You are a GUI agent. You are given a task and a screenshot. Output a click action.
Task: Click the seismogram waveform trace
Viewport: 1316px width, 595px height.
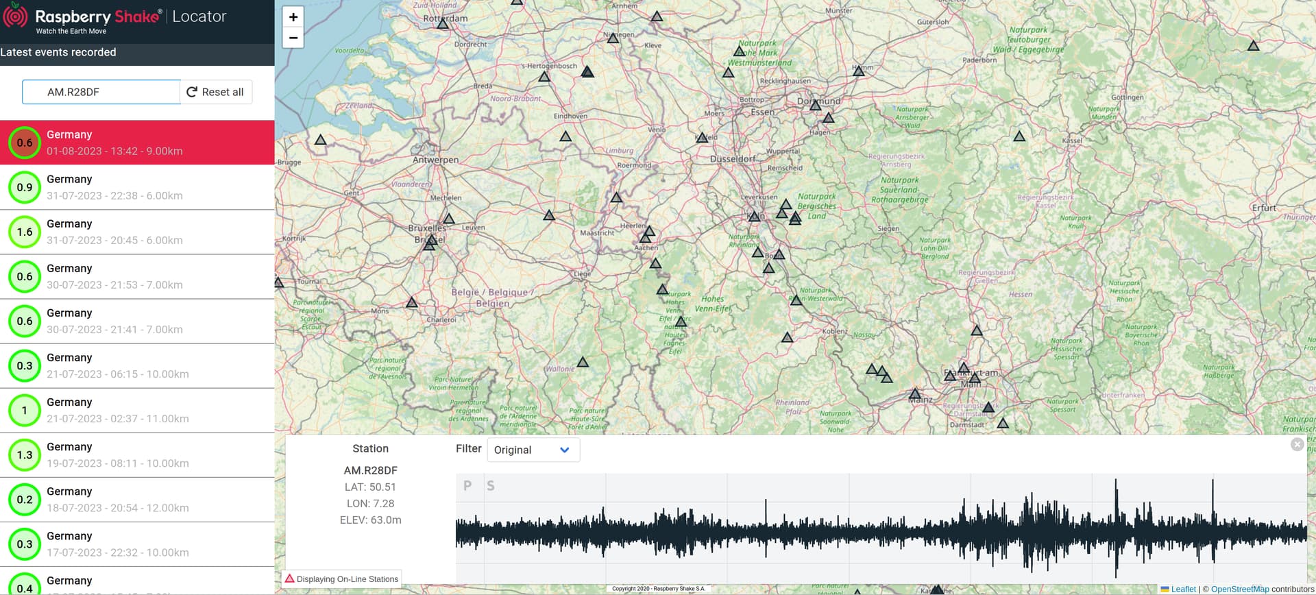coord(881,529)
